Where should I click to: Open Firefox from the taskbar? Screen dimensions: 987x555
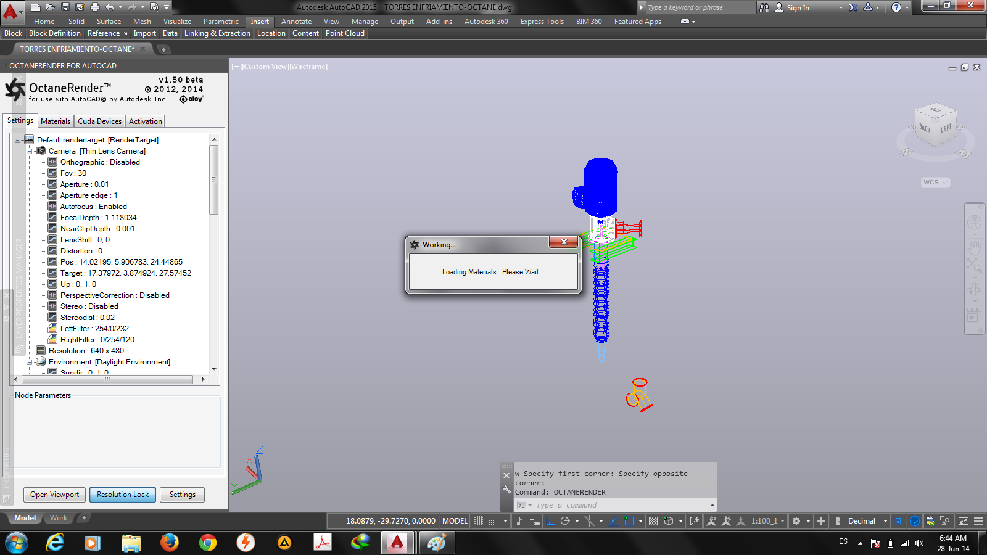(169, 543)
